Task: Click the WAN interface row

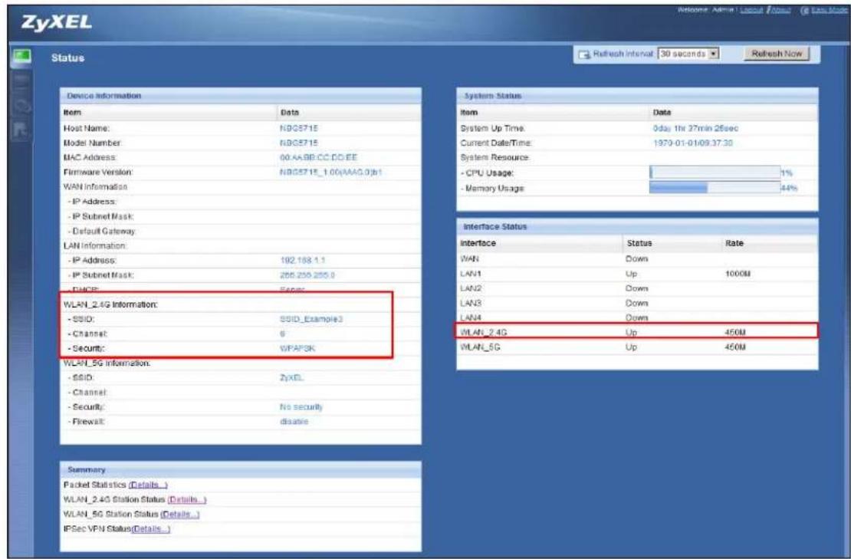Action: click(x=637, y=259)
